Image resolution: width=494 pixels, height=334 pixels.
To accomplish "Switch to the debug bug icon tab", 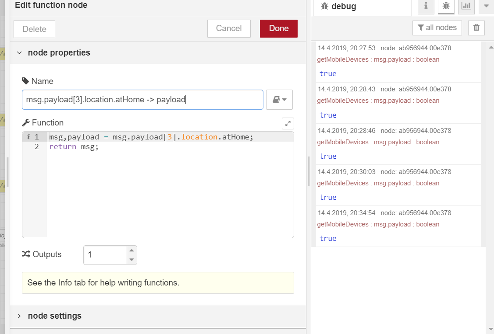I will coord(446,6).
